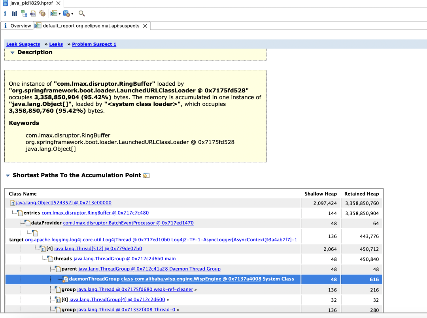Expand more paths after the ThreadGroup[4] row
Image resolution: width=427 pixels, height=318 pixels.
pyautogui.click(x=168, y=300)
